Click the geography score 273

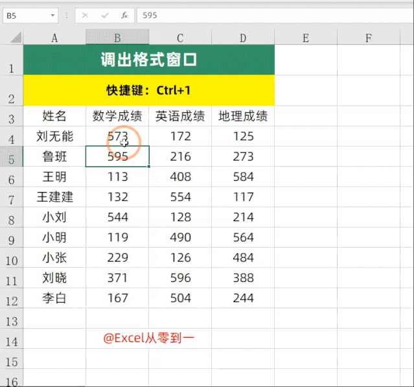[x=243, y=156]
